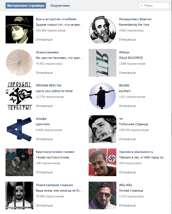The image size is (172, 214).
Task: Open ПРОЕБИ КРЕСТЫ rune logo avatar
Action: pyautogui.click(x=19, y=96)
